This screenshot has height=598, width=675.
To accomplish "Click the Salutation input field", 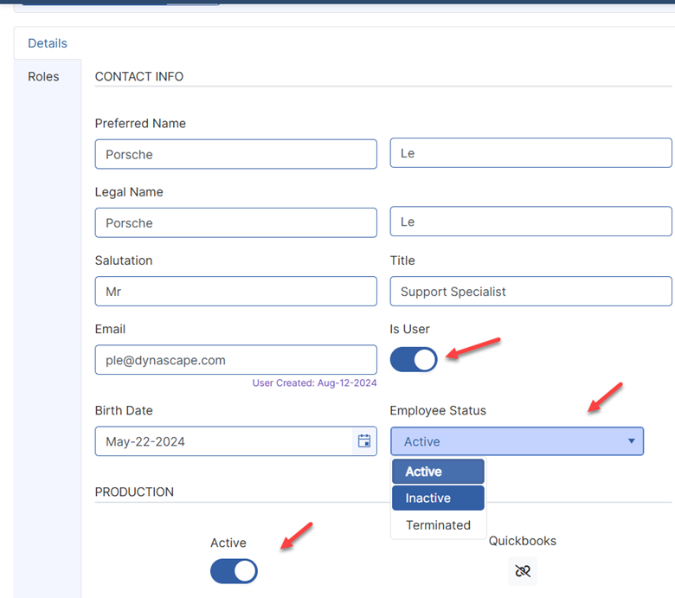I will 235,292.
